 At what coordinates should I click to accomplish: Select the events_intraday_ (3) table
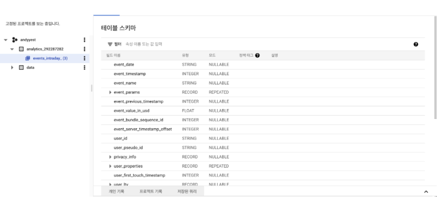pyautogui.click(x=50, y=58)
